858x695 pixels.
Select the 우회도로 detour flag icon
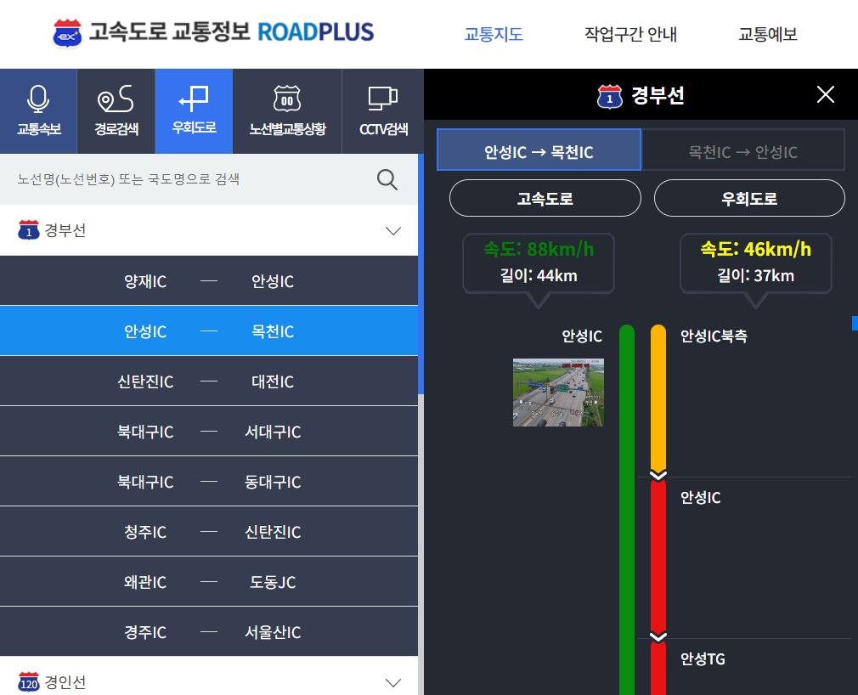click(x=193, y=110)
